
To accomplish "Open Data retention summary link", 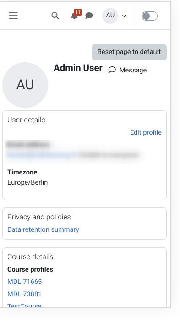I will click(43, 229).
